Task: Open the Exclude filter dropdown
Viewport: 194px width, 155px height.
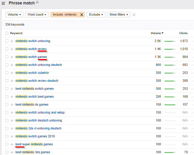Action: click(96, 15)
